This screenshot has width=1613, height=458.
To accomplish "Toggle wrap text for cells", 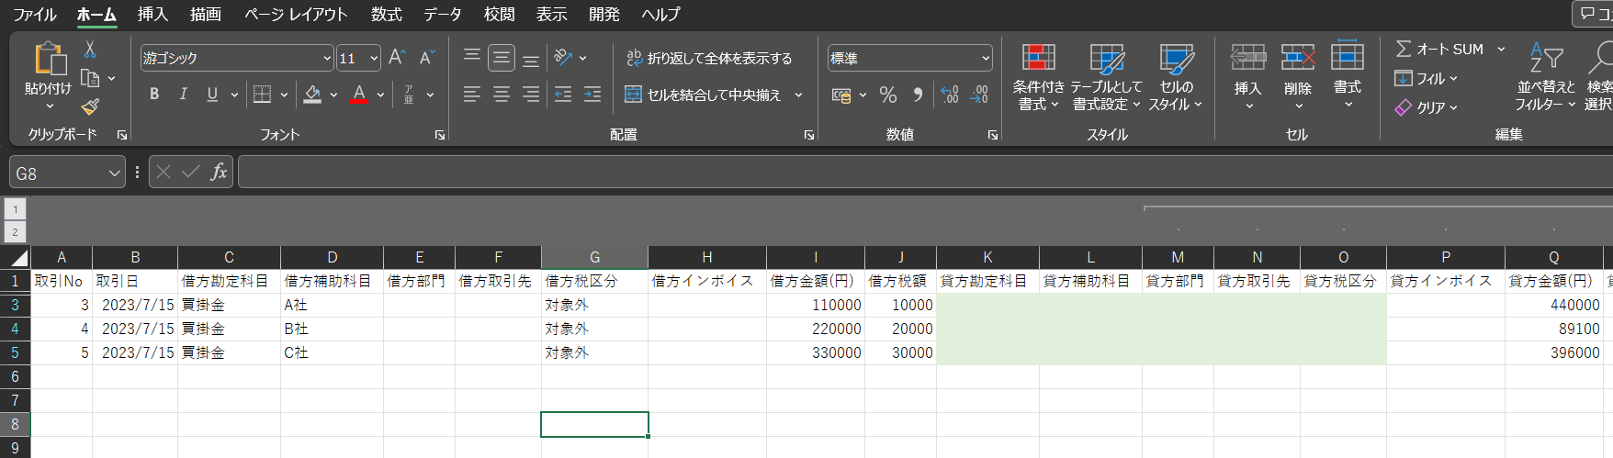I will (x=709, y=58).
